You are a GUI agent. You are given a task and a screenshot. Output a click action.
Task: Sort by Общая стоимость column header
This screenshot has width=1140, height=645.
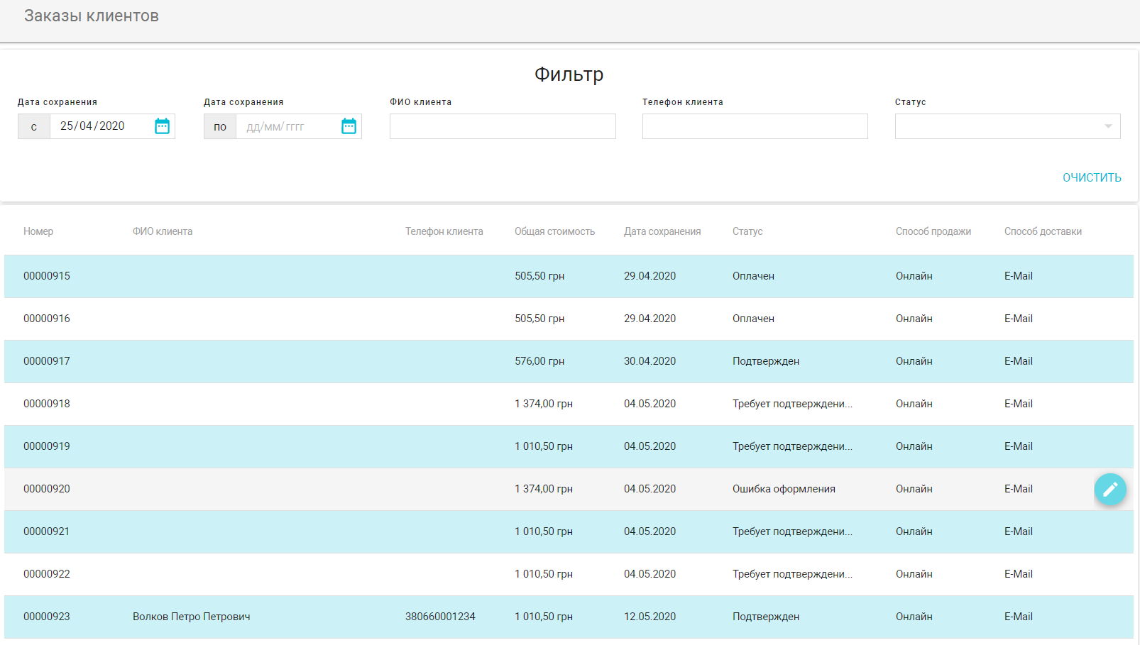coord(554,231)
